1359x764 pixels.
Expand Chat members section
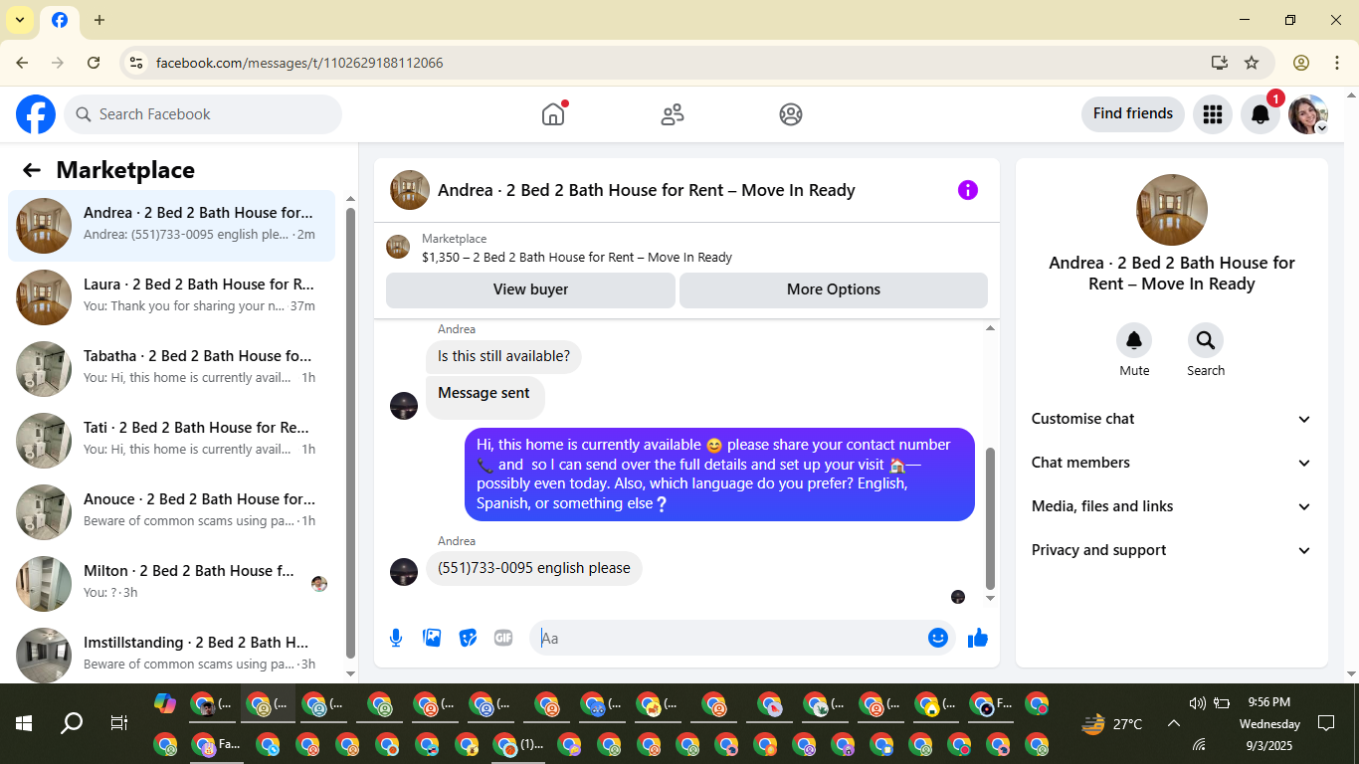point(1172,463)
